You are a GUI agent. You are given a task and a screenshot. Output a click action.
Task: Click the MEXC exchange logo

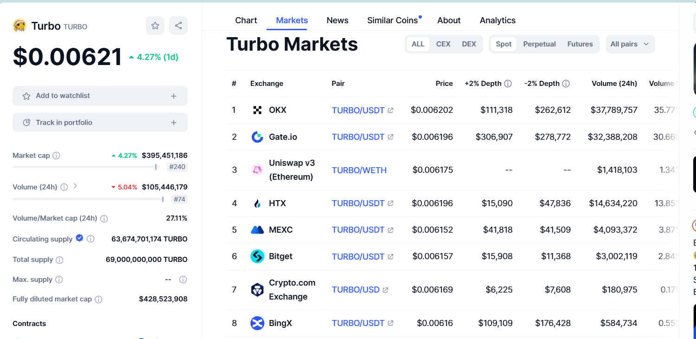tap(257, 230)
